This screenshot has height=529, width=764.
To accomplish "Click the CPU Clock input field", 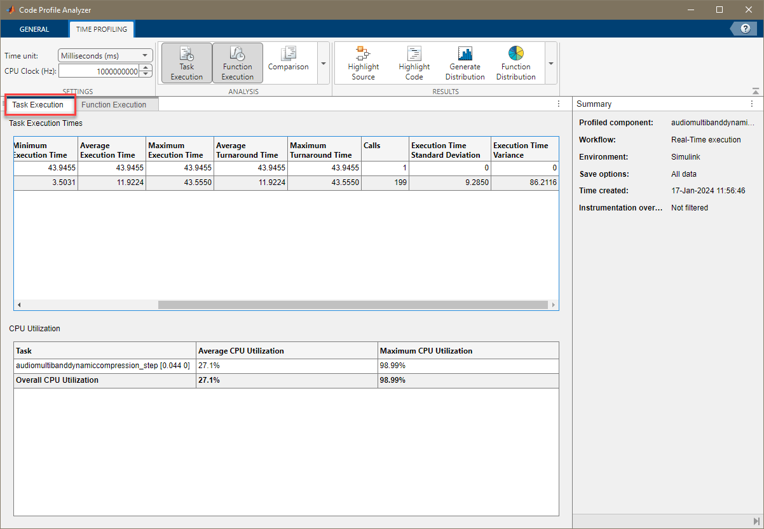I will point(99,71).
